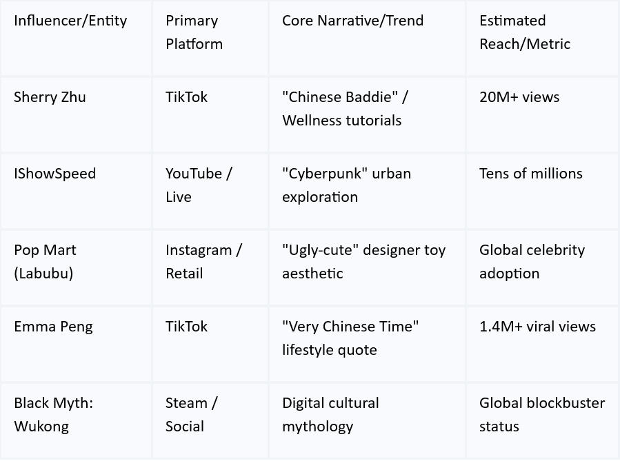Select the "YouTube / Live" platform cell
The width and height of the screenshot is (620, 461).
199,185
